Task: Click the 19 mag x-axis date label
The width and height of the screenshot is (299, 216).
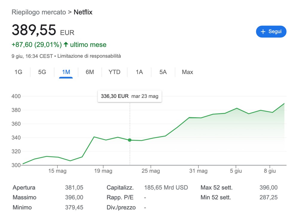Action: (103, 171)
